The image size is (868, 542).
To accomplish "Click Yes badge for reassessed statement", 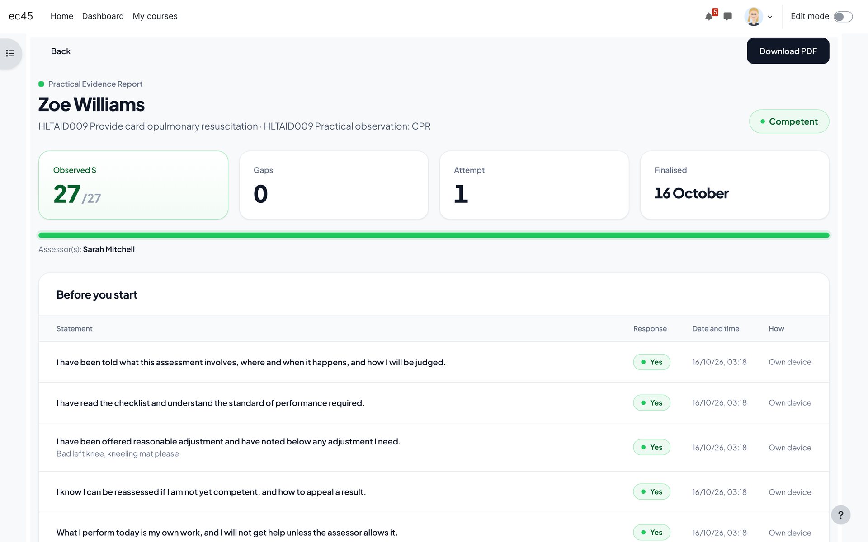I will [651, 492].
